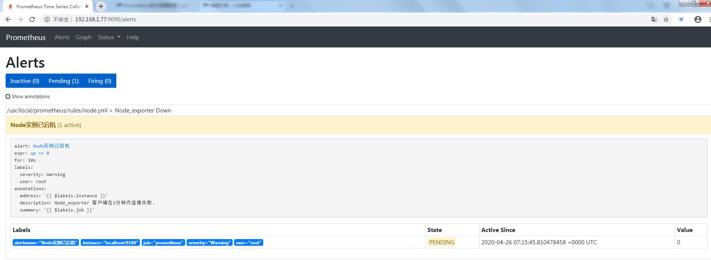The image size is (711, 260).
Task: Open the Alerts nav item
Action: coord(62,37)
